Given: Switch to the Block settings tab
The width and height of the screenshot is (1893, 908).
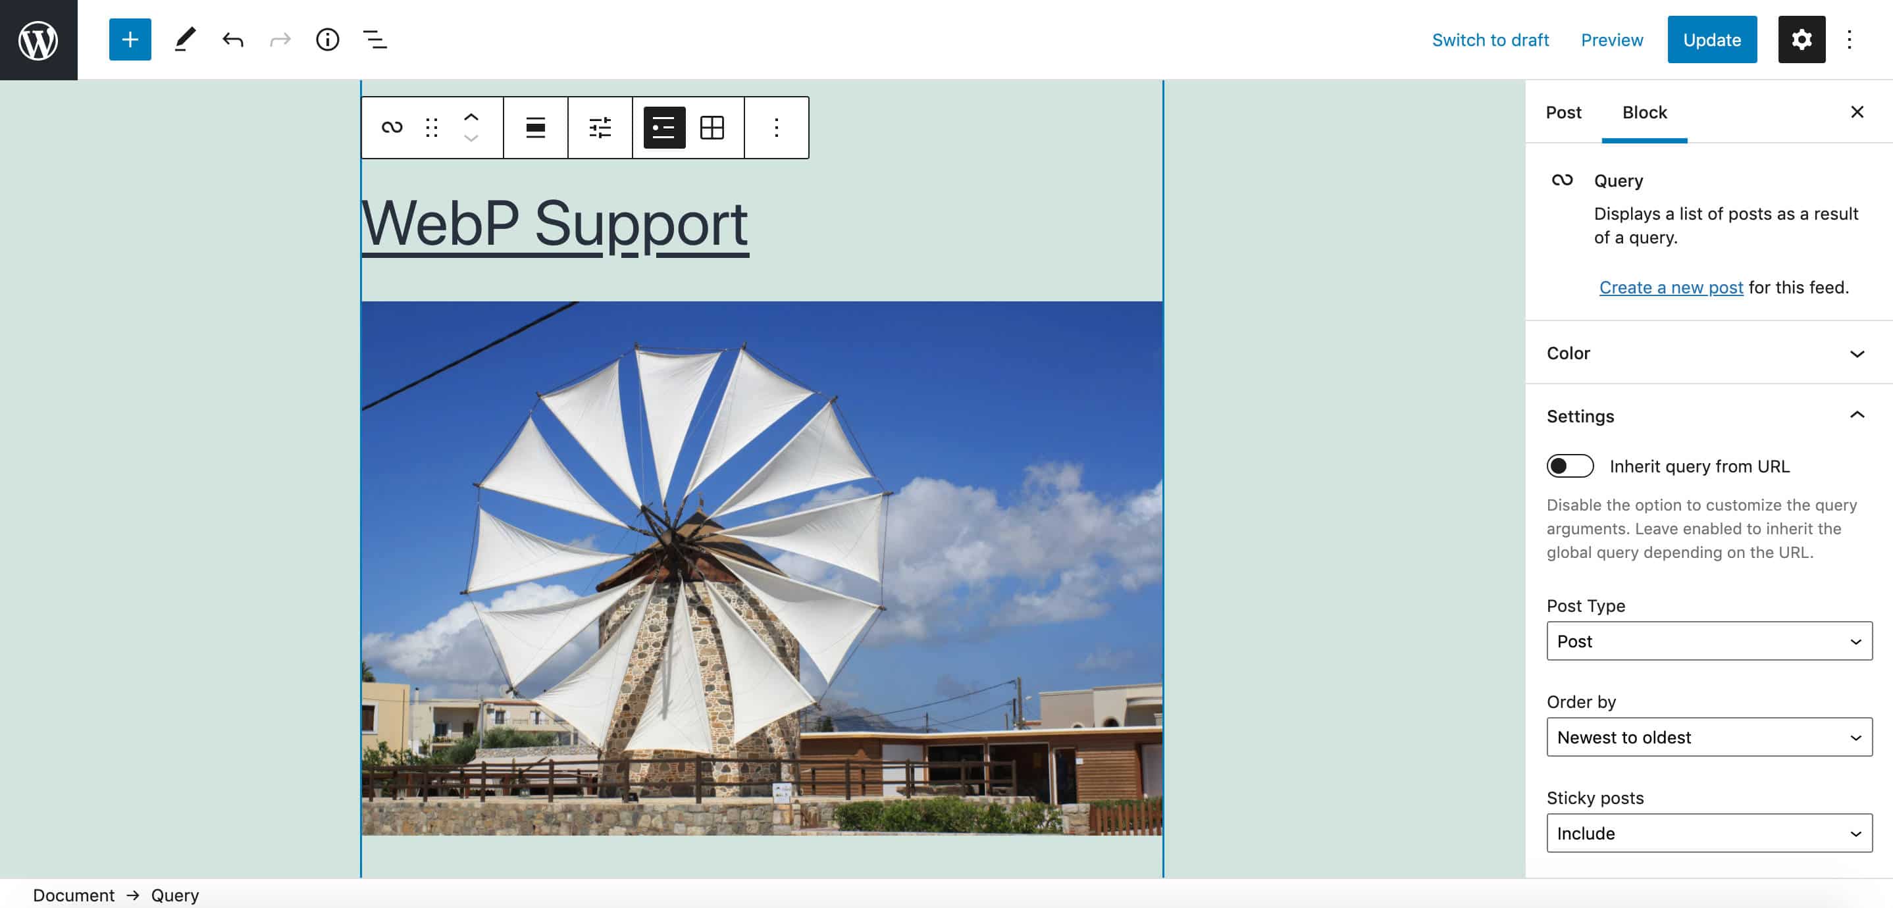Looking at the screenshot, I should pyautogui.click(x=1644, y=111).
